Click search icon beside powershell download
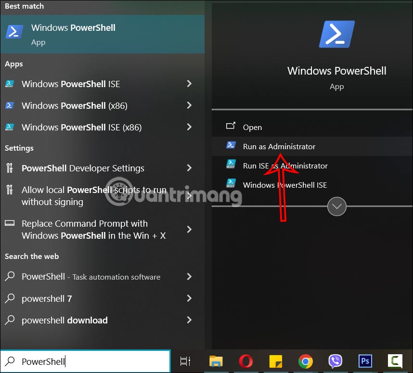 coord(10,320)
